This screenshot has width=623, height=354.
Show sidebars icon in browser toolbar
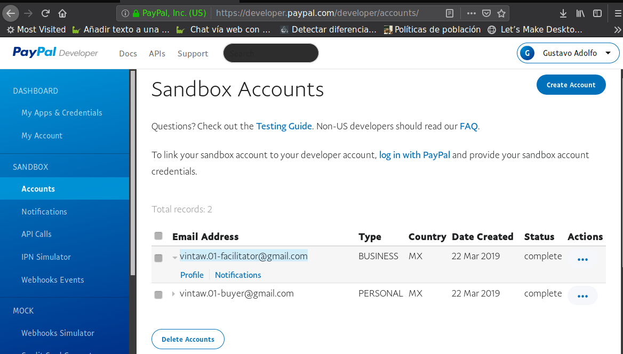click(597, 13)
